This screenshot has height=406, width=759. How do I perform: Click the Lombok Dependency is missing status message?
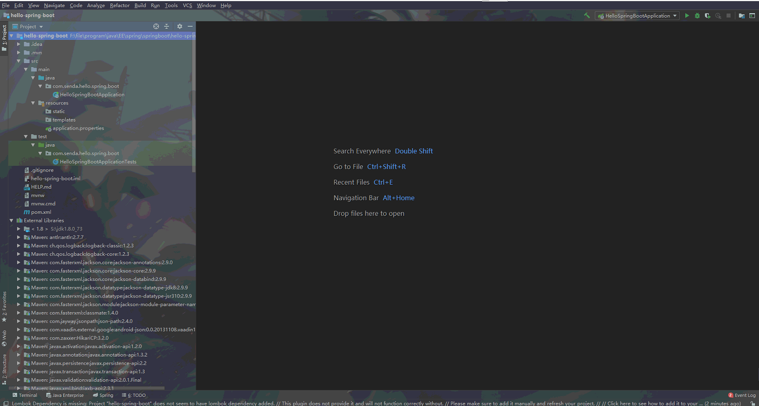[376, 403]
